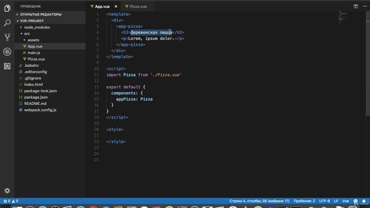
Task: Open the Explorer view in activity bar
Action: [x=8, y=8]
